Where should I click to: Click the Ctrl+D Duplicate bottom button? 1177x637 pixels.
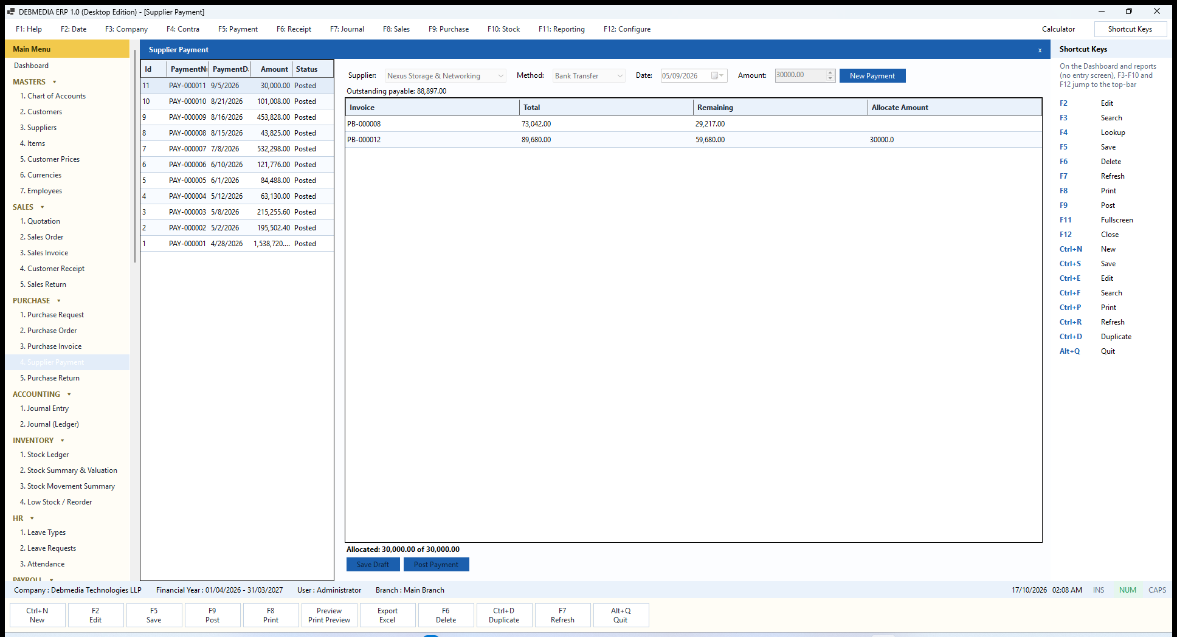click(504, 615)
